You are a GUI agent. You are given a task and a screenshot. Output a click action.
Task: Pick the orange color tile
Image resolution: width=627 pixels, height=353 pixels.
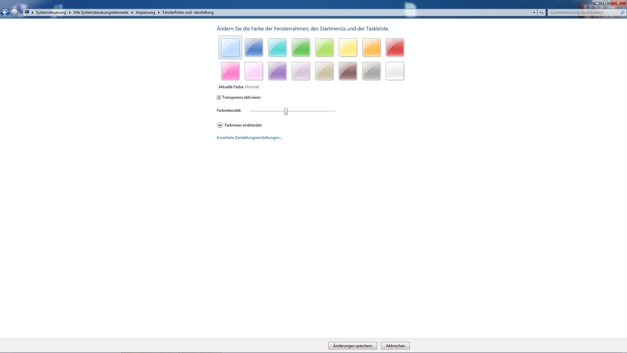371,47
